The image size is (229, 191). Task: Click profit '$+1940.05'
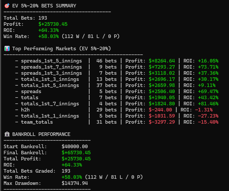(x=162, y=98)
